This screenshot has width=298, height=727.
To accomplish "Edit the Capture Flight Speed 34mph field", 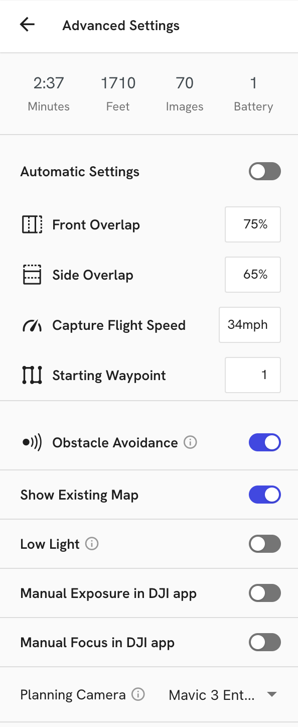I will click(250, 325).
